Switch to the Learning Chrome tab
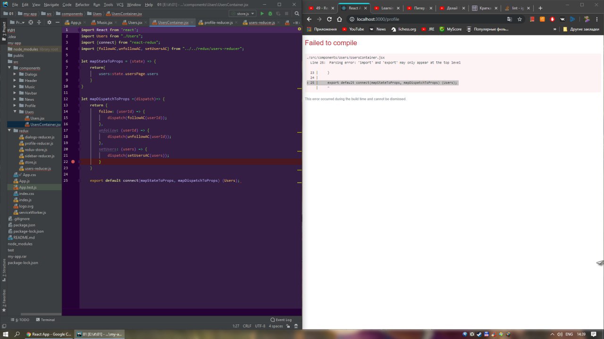 [387, 8]
